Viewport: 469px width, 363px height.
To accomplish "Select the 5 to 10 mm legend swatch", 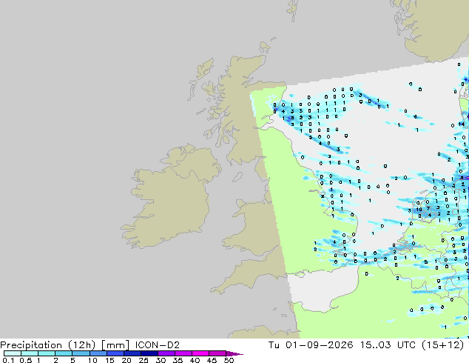I will [x=81, y=353].
